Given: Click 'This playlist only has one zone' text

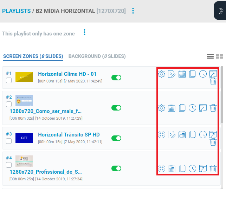Looking at the screenshot, I should [38, 34].
